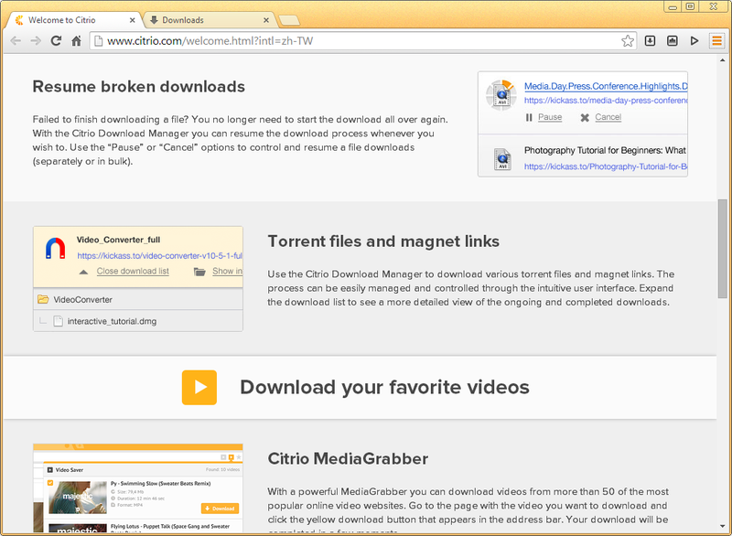
Task: Click the AVI file icon for Media.Day.Press.Conference
Action: (501, 95)
